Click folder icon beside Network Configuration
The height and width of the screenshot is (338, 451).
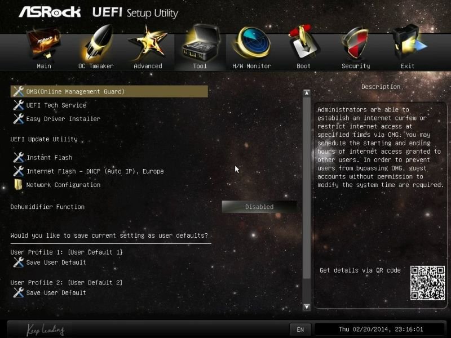(18, 185)
